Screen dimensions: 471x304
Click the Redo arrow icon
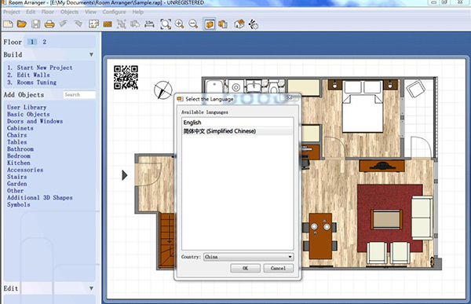coord(78,24)
